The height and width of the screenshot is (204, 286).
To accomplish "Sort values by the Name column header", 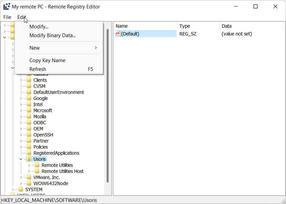I will pos(146,26).
